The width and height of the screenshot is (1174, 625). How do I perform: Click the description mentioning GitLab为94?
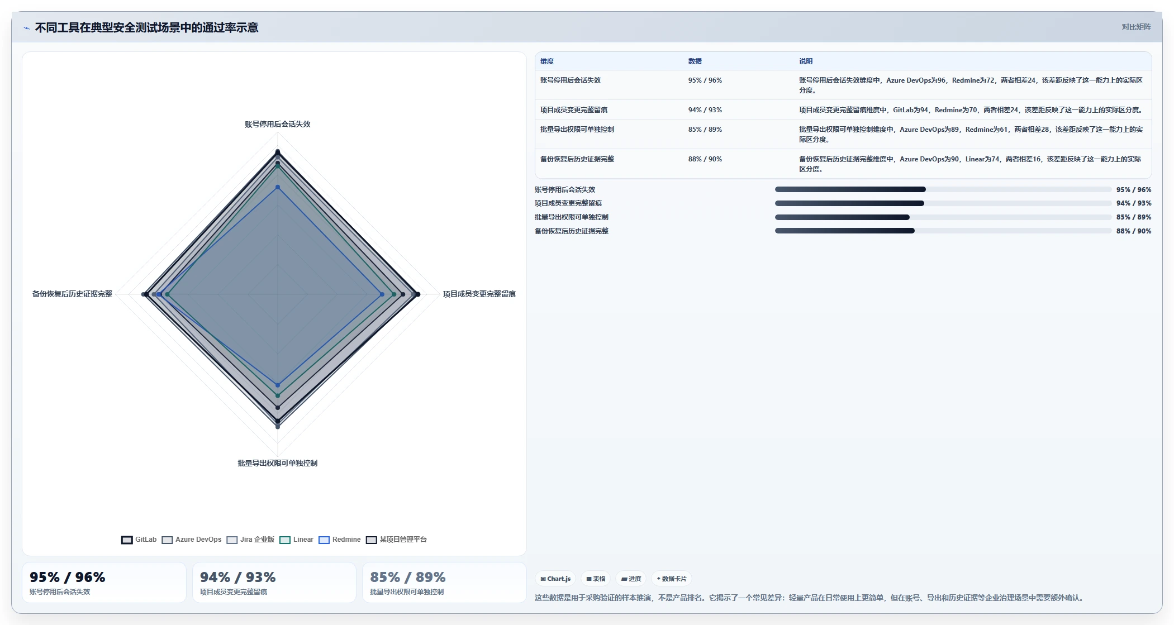point(971,110)
